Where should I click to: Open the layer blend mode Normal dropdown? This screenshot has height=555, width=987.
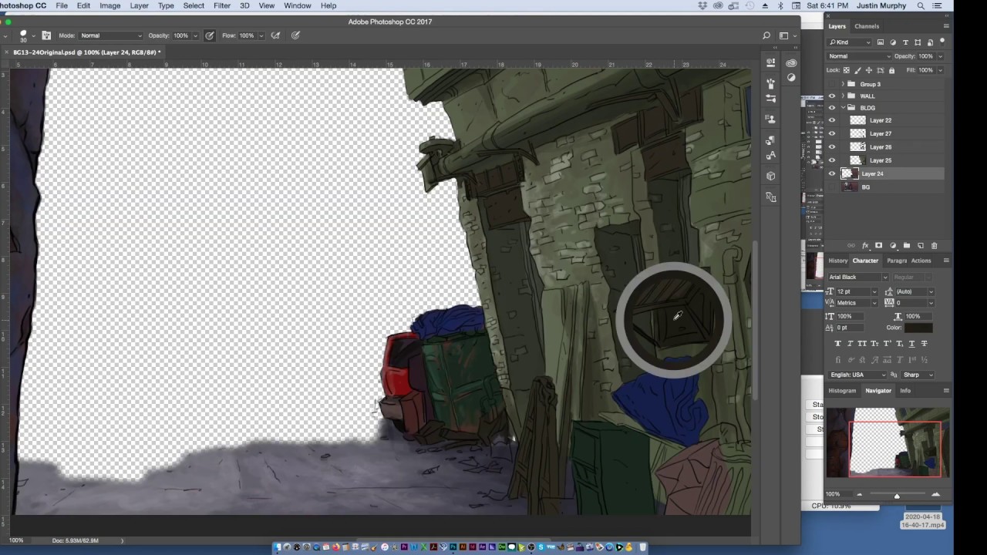[858, 56]
